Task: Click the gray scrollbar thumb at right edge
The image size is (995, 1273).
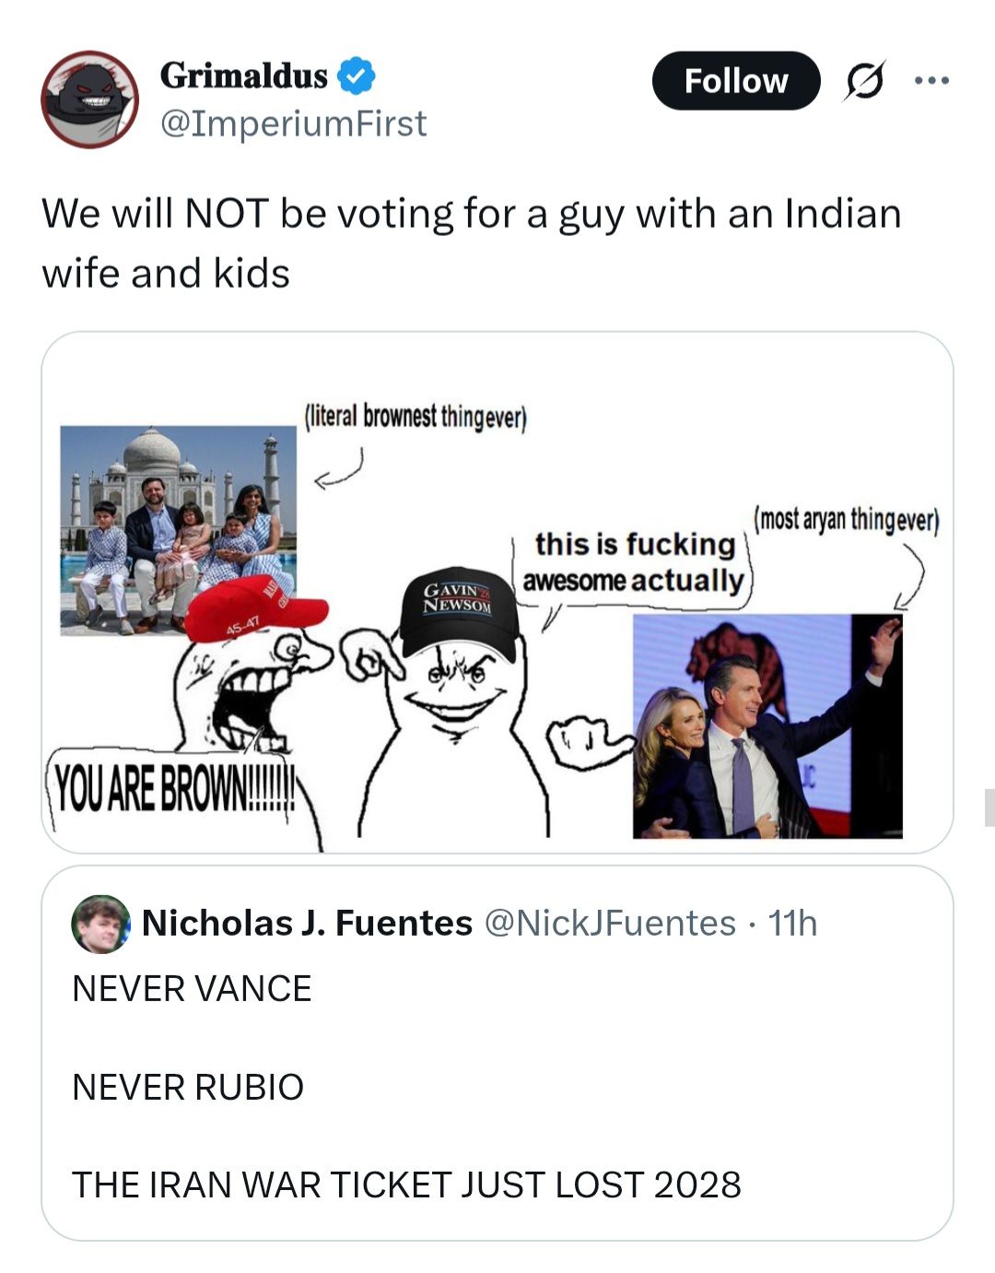Action: 989,807
